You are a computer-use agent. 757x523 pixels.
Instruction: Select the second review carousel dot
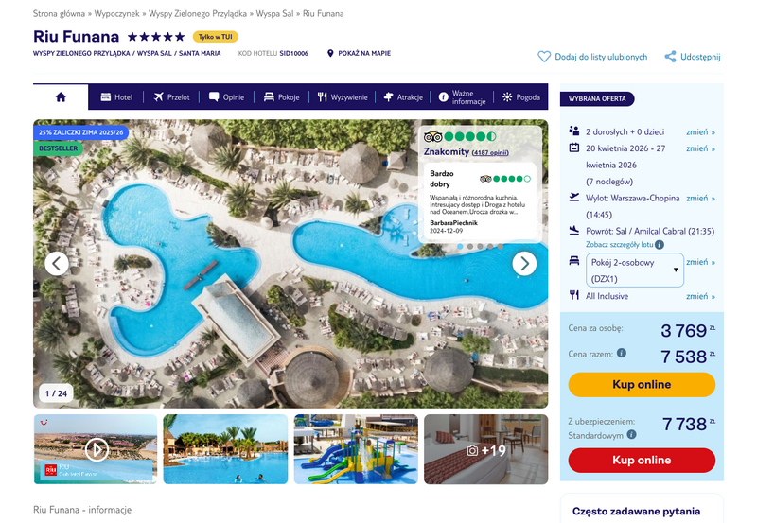[x=470, y=246]
